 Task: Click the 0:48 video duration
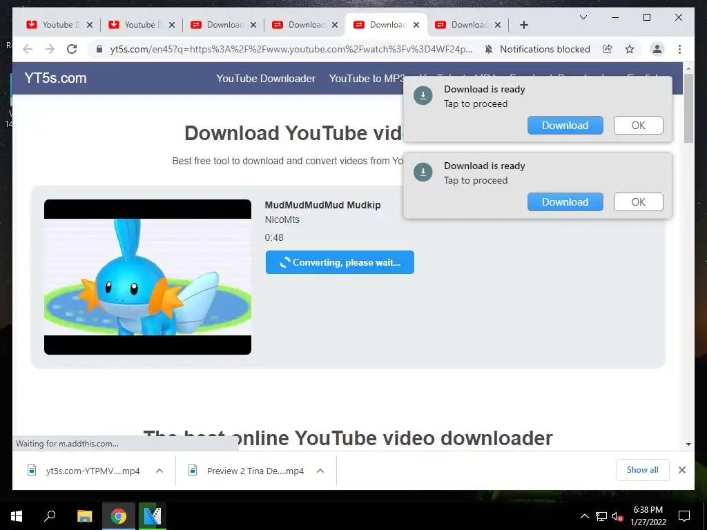pyautogui.click(x=273, y=237)
